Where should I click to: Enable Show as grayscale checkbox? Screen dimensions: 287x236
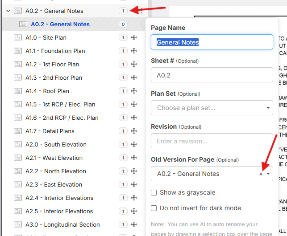pos(154,193)
